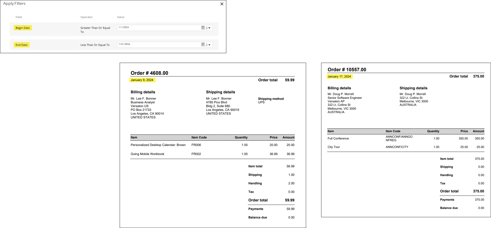Click item code 'FR002'
Viewport: 491px width, 228px height.
click(x=196, y=154)
